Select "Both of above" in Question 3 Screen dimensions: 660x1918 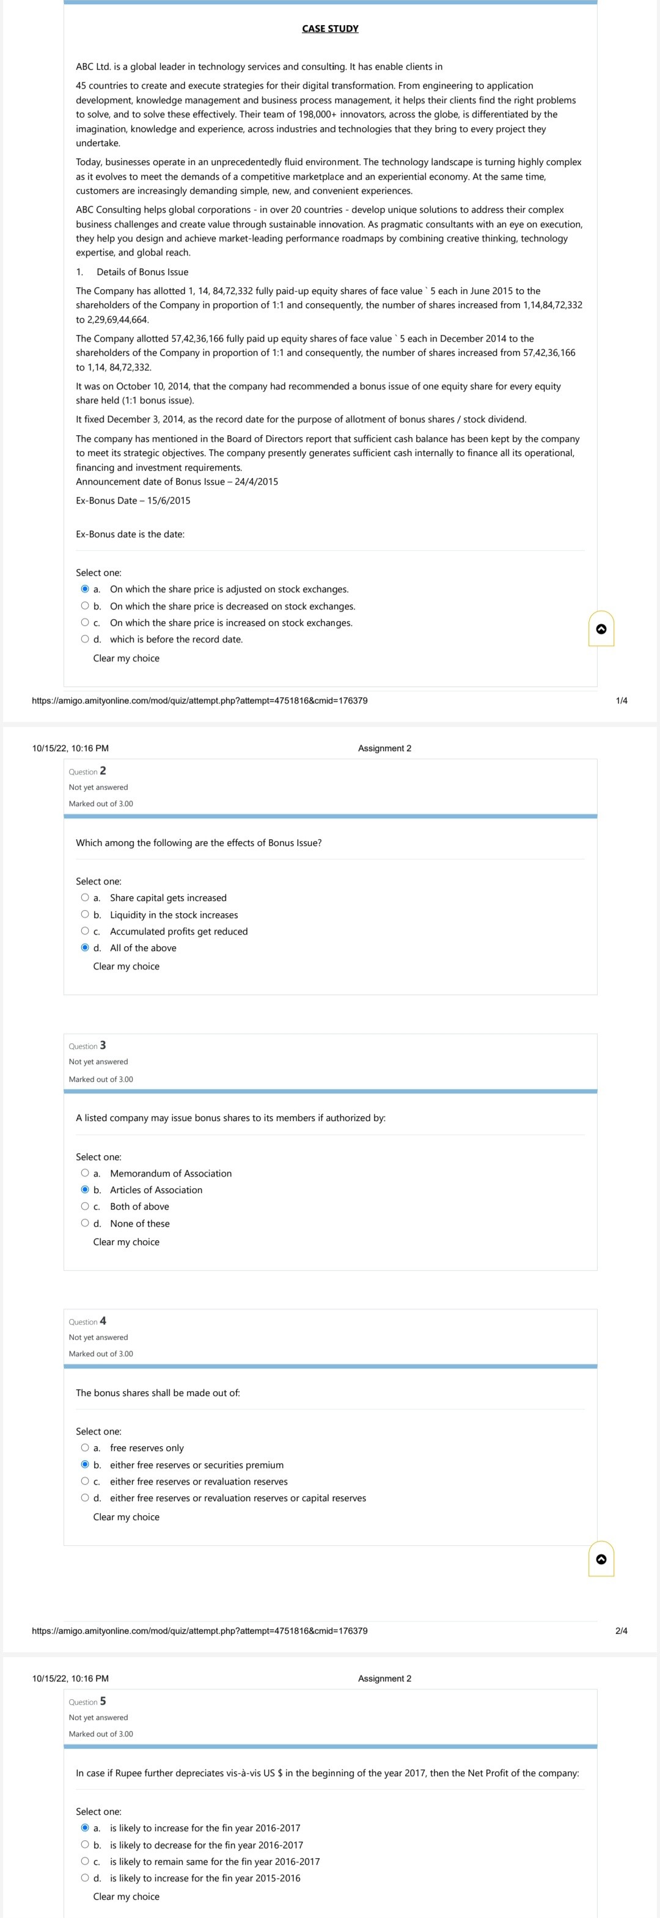click(x=86, y=1206)
